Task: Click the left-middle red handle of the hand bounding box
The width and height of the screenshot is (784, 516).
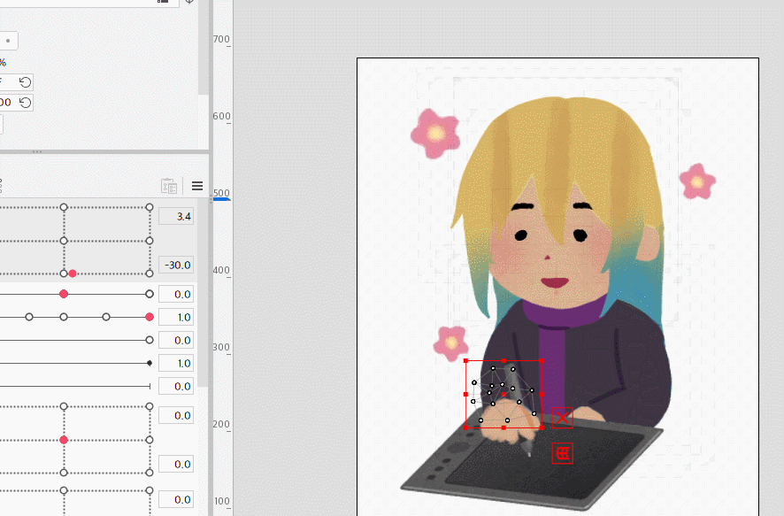Action: pyautogui.click(x=466, y=394)
